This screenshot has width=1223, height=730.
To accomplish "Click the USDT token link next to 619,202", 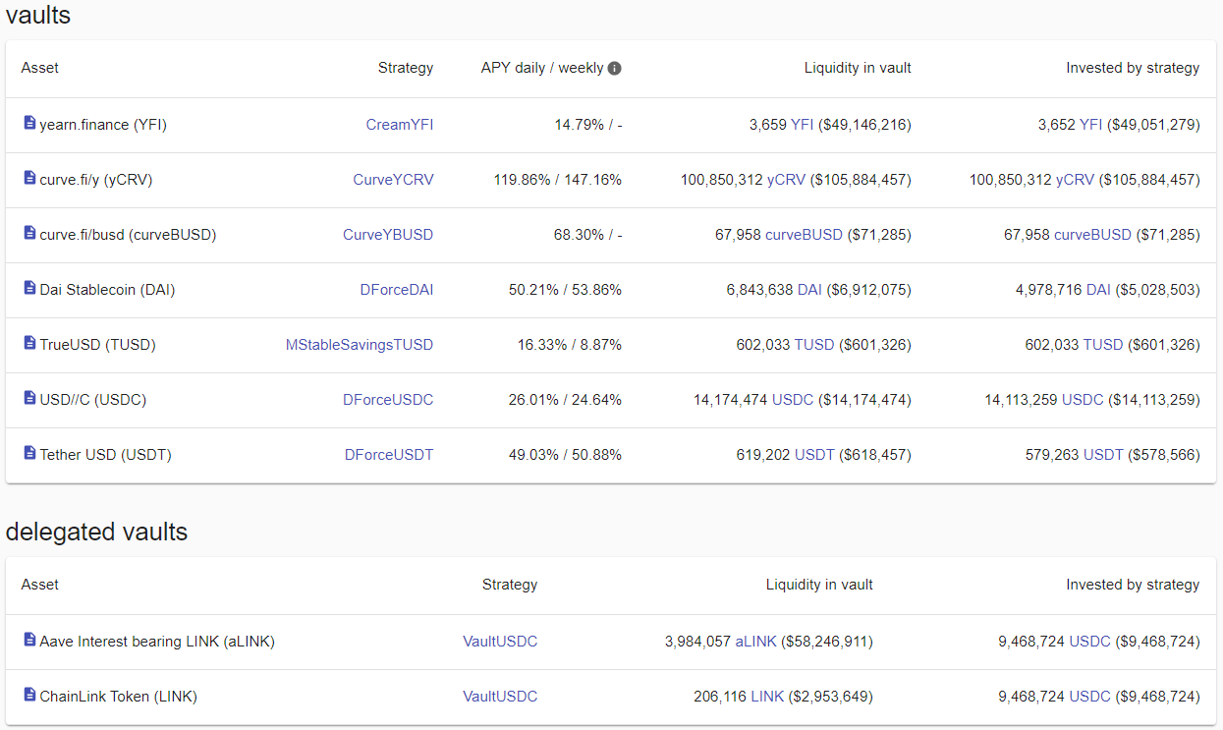I will pyautogui.click(x=814, y=455).
